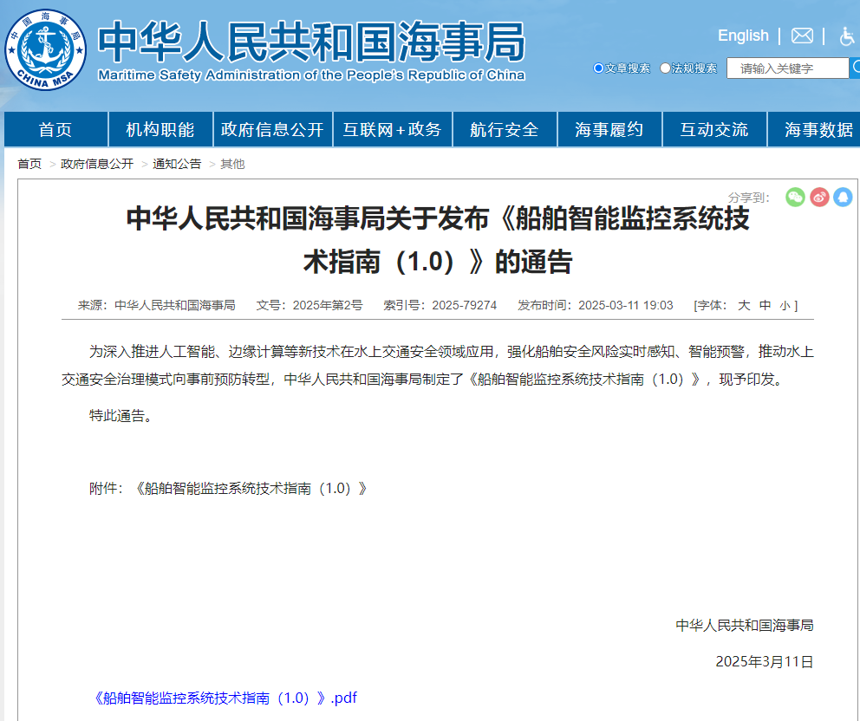The height and width of the screenshot is (721, 860).
Task: Click the 文号：2025年第2号 text
Action: (309, 305)
